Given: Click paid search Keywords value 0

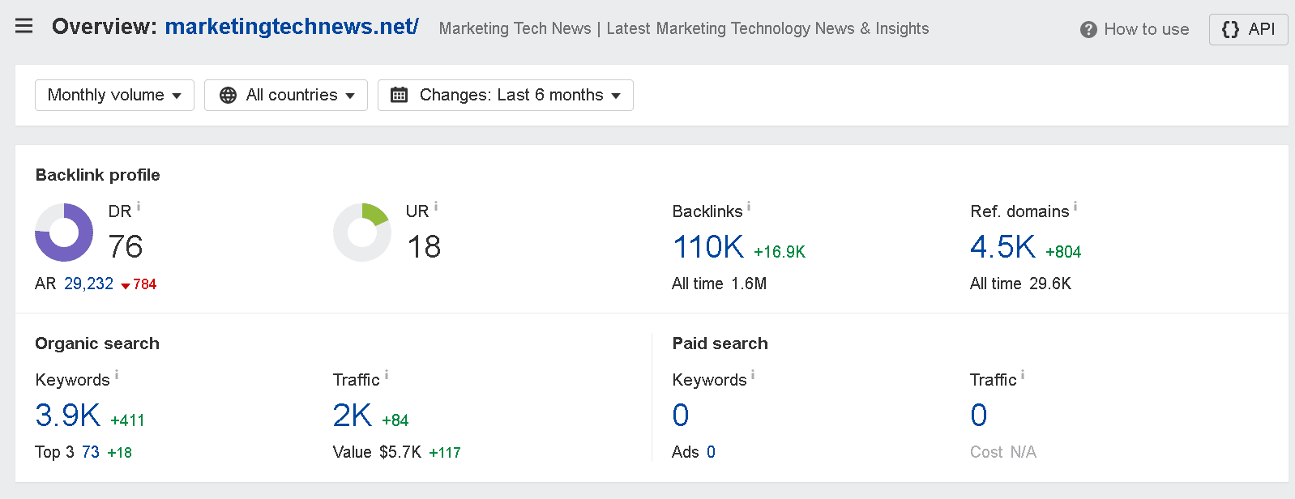Looking at the screenshot, I should point(681,416).
